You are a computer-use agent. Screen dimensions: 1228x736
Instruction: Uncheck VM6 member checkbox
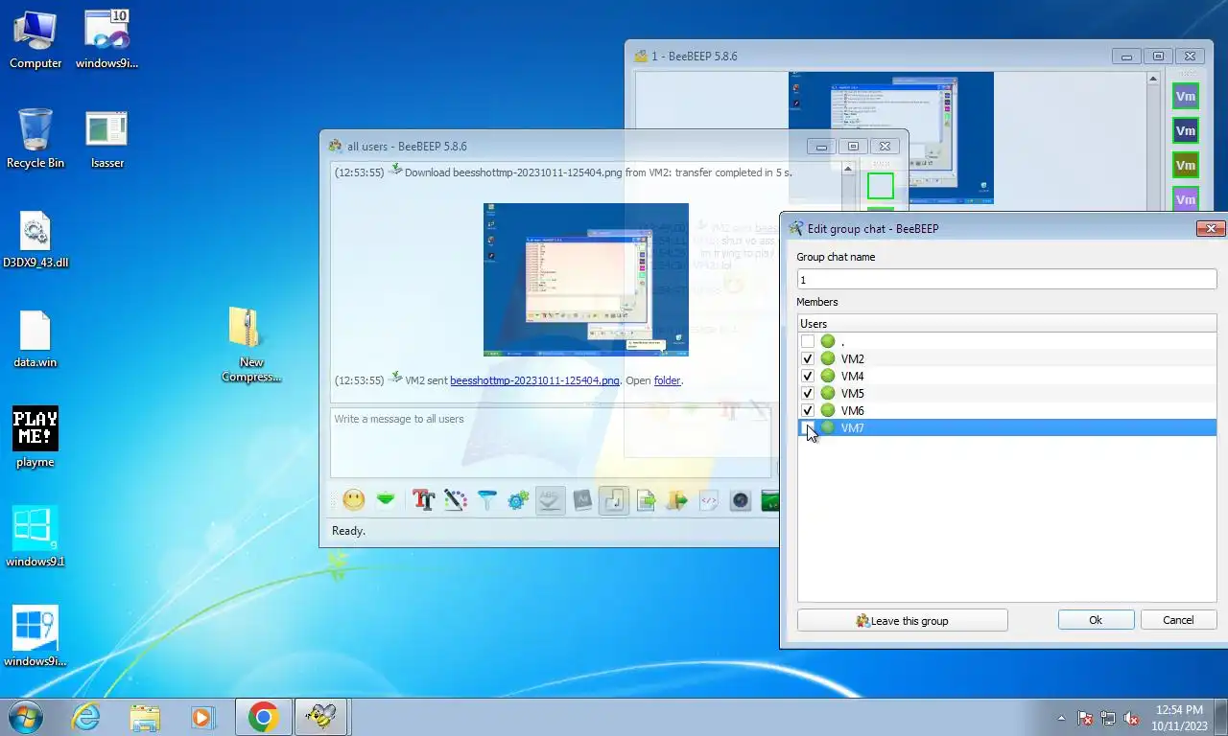808,410
